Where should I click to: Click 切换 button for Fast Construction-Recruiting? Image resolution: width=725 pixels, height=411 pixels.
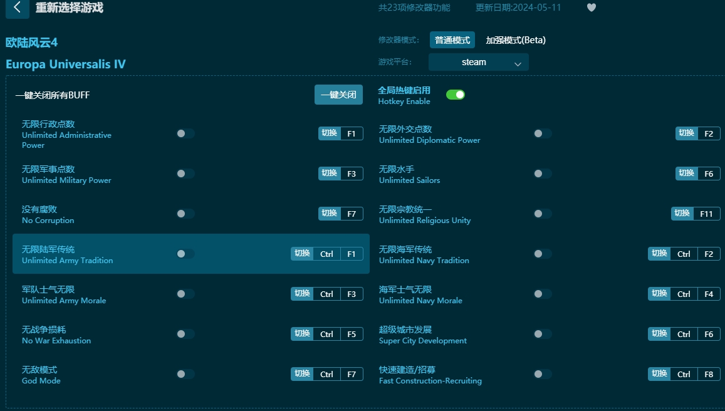(659, 374)
